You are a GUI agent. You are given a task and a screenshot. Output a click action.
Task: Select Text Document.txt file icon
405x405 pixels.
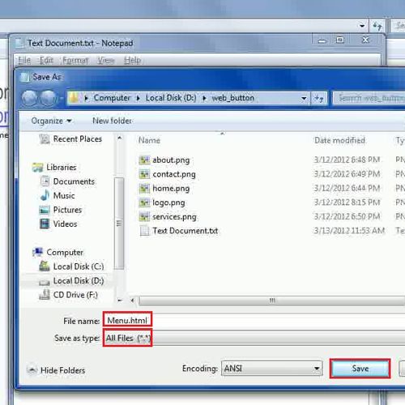coord(144,231)
